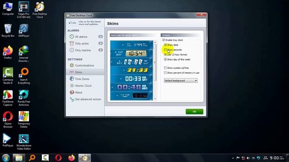289x162 pixels.
Task: Choose the 10:25 flip-digit clock skin
Action: 131,62
